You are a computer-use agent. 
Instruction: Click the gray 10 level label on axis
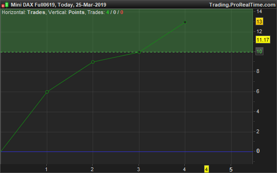click(259, 51)
